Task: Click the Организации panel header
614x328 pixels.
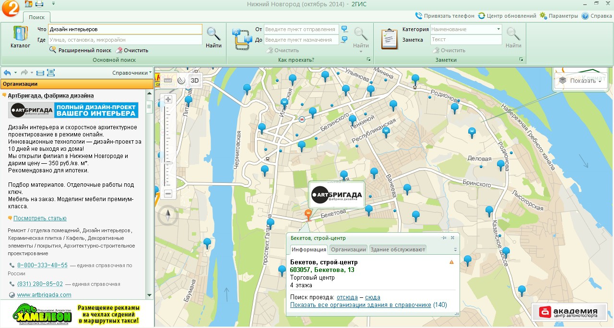Action: pyautogui.click(x=76, y=84)
